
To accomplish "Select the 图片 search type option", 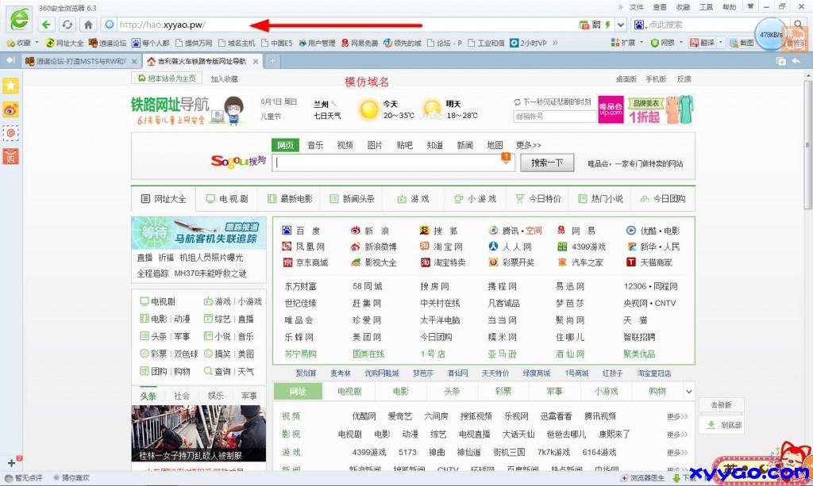I will [x=375, y=145].
